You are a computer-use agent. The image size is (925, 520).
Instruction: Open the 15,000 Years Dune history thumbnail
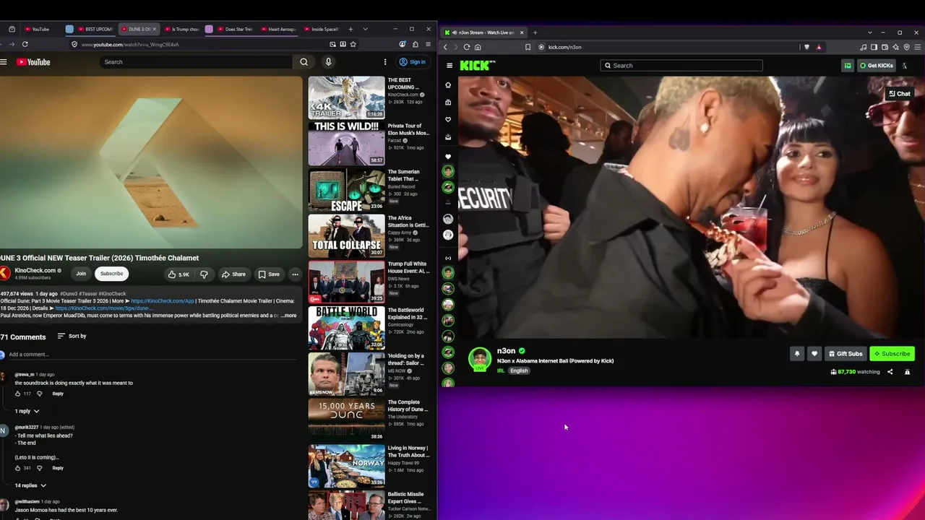click(347, 420)
